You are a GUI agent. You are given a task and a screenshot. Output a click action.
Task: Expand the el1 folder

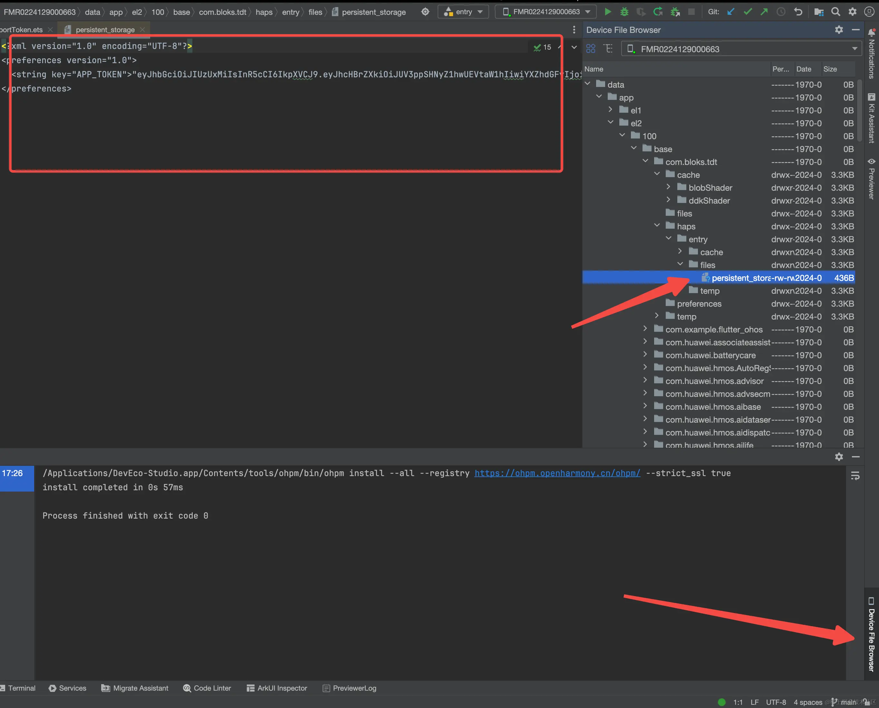coord(610,110)
